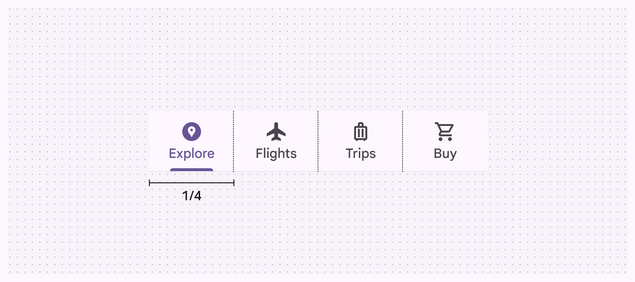Click the left end tick of measurement line
This screenshot has height=282, width=635.
(149, 183)
